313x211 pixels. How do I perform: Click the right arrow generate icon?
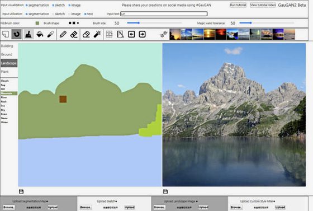[x=142, y=34]
